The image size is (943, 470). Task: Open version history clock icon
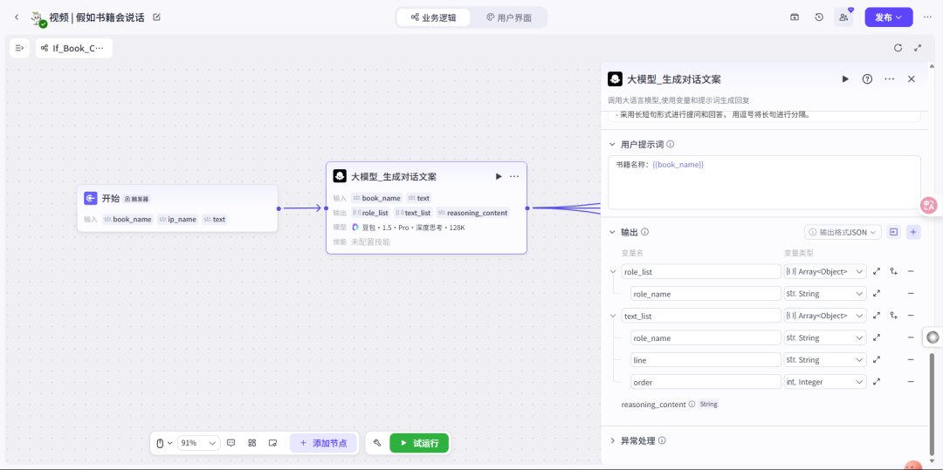tap(819, 17)
